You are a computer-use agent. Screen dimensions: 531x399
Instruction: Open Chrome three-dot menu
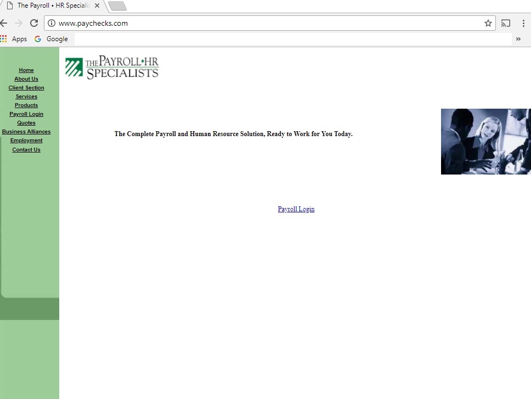pyautogui.click(x=523, y=23)
